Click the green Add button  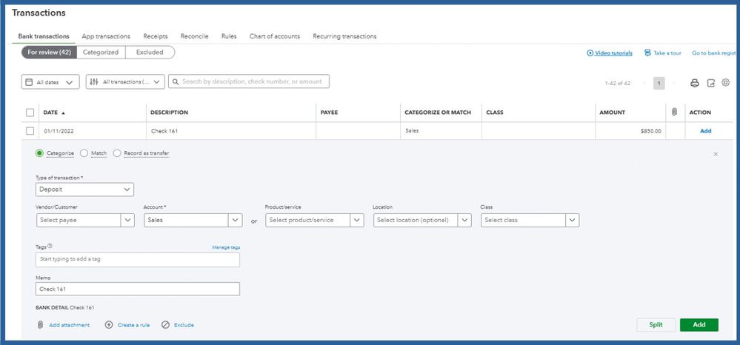pyautogui.click(x=699, y=325)
